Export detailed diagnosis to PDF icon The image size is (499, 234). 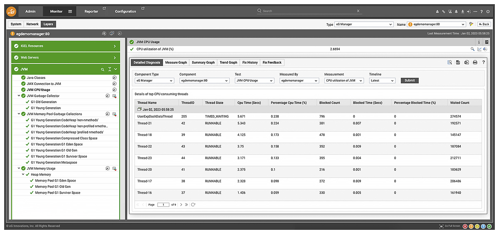458,62
